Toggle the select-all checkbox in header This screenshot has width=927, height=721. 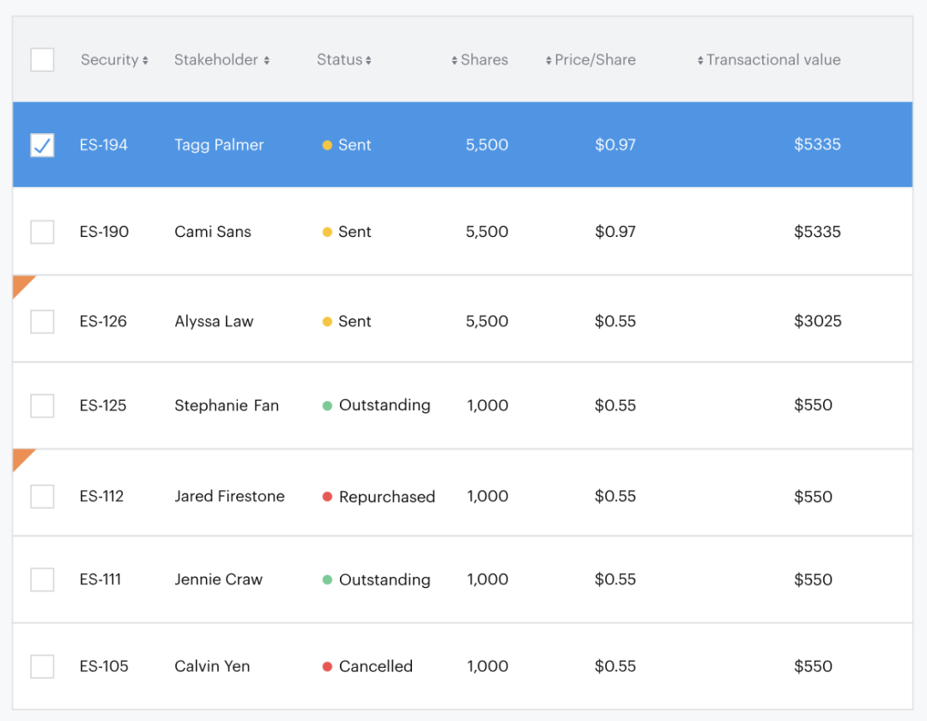click(42, 60)
